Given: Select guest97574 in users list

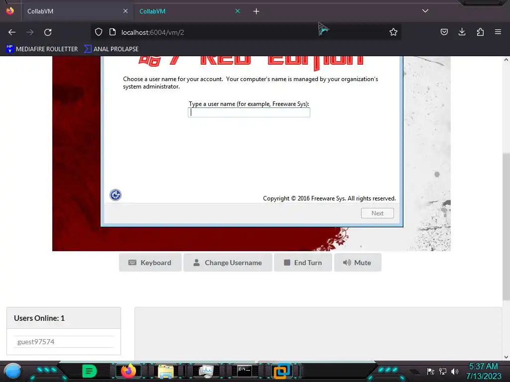Looking at the screenshot, I should pyautogui.click(x=64, y=342).
